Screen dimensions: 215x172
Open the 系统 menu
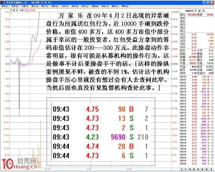point(5,6)
